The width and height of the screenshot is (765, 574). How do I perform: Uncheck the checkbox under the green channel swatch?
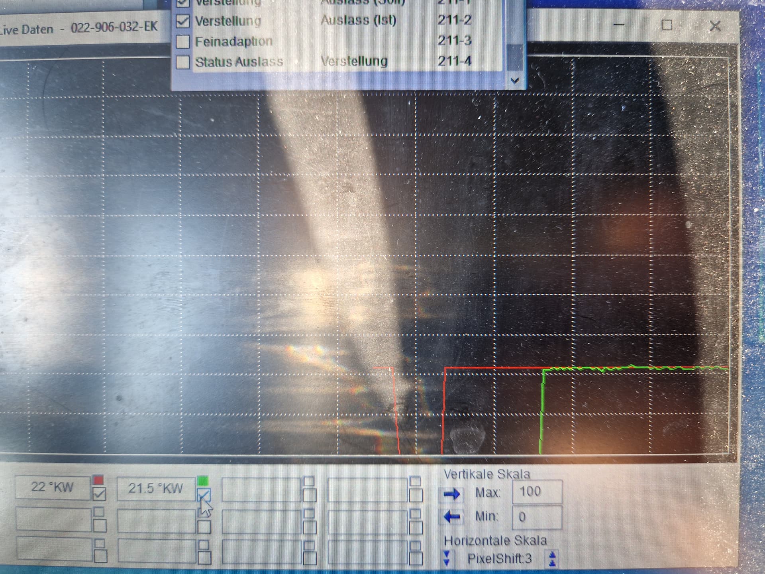(204, 495)
